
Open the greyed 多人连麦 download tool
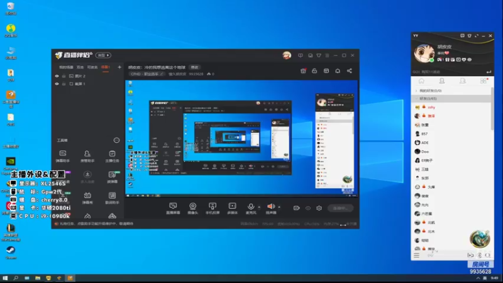click(87, 177)
